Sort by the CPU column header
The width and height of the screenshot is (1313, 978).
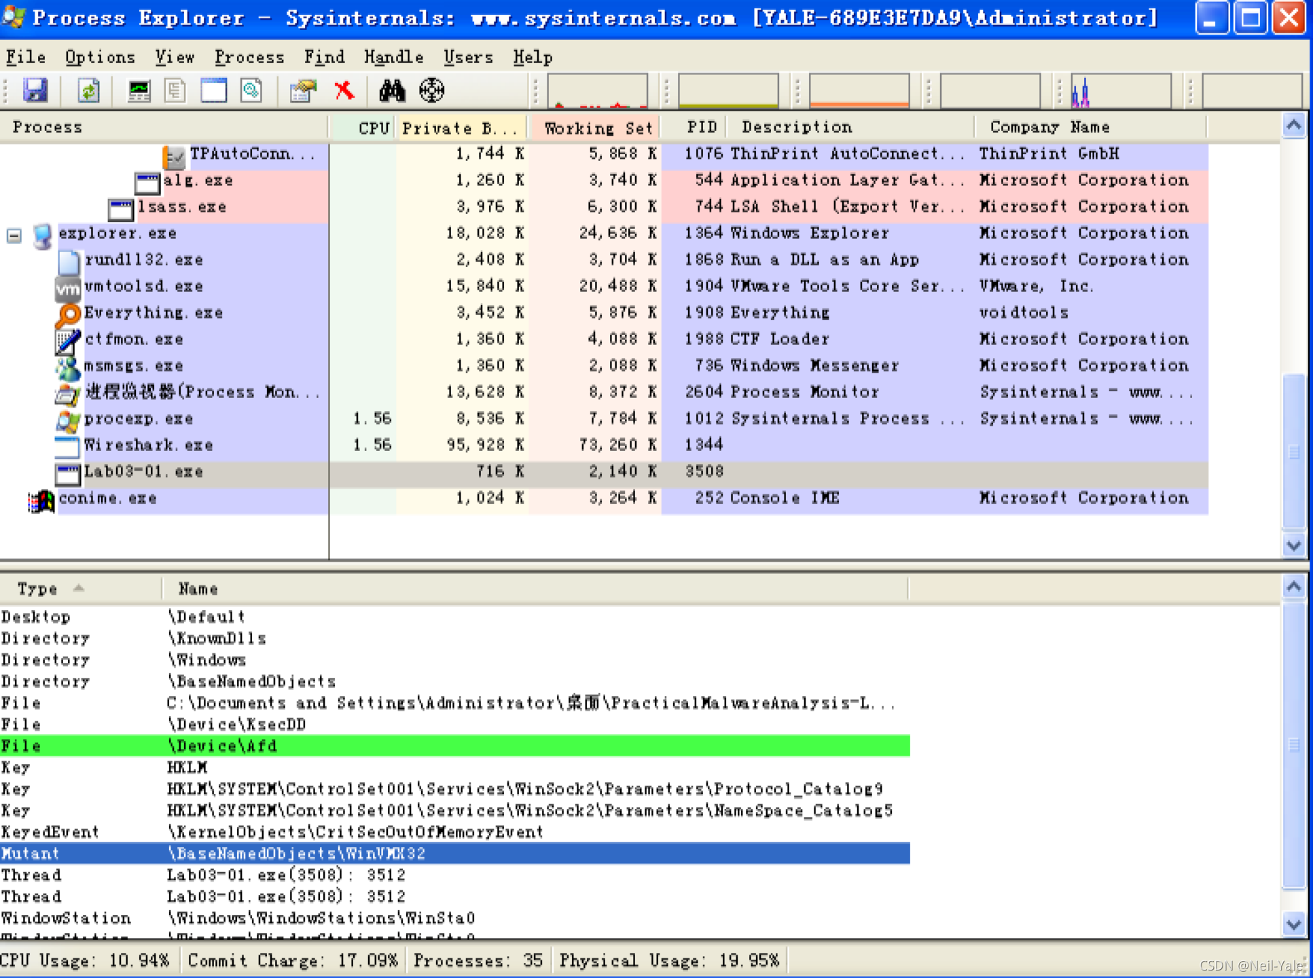[x=362, y=127]
